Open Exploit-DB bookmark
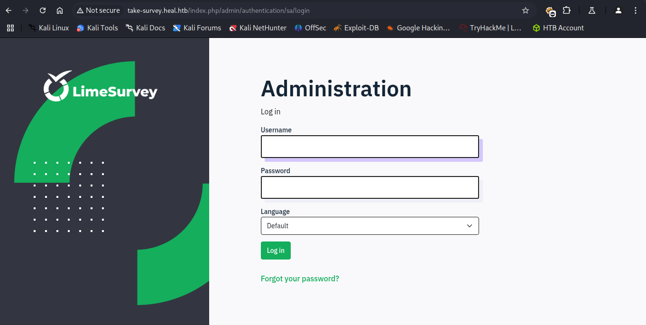The height and width of the screenshot is (325, 646). coord(356,28)
